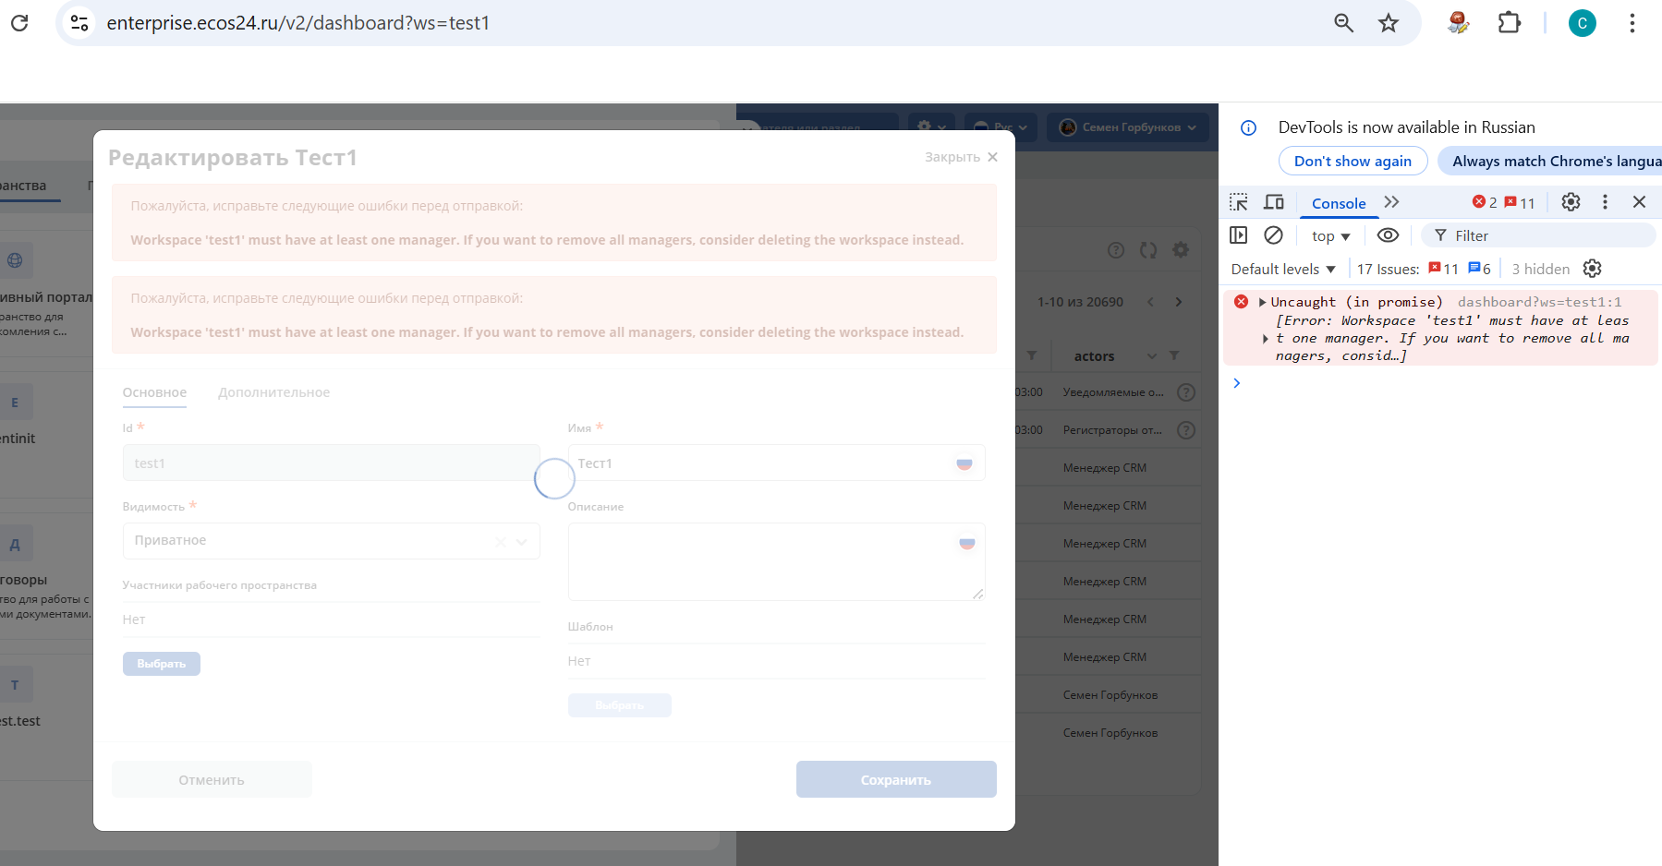
Task: Switch to the Дополнительное tab
Action: 273,392
